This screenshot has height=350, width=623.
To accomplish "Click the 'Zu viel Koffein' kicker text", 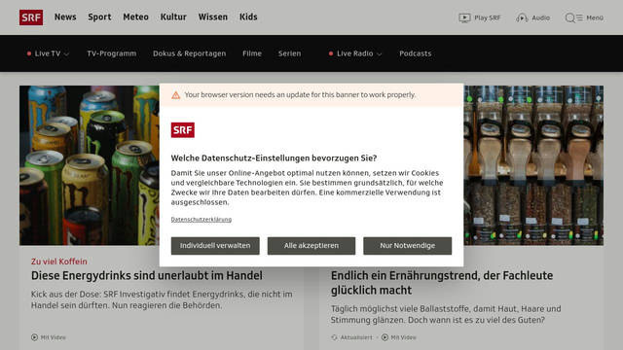I will [x=59, y=262].
